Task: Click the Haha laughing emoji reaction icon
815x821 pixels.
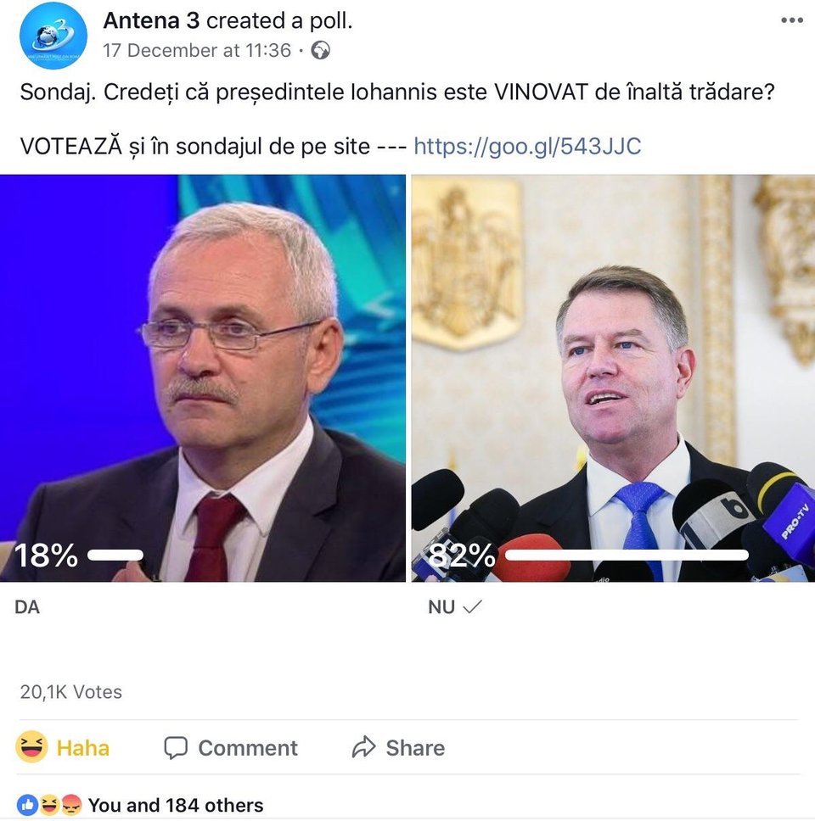Action: [31, 746]
